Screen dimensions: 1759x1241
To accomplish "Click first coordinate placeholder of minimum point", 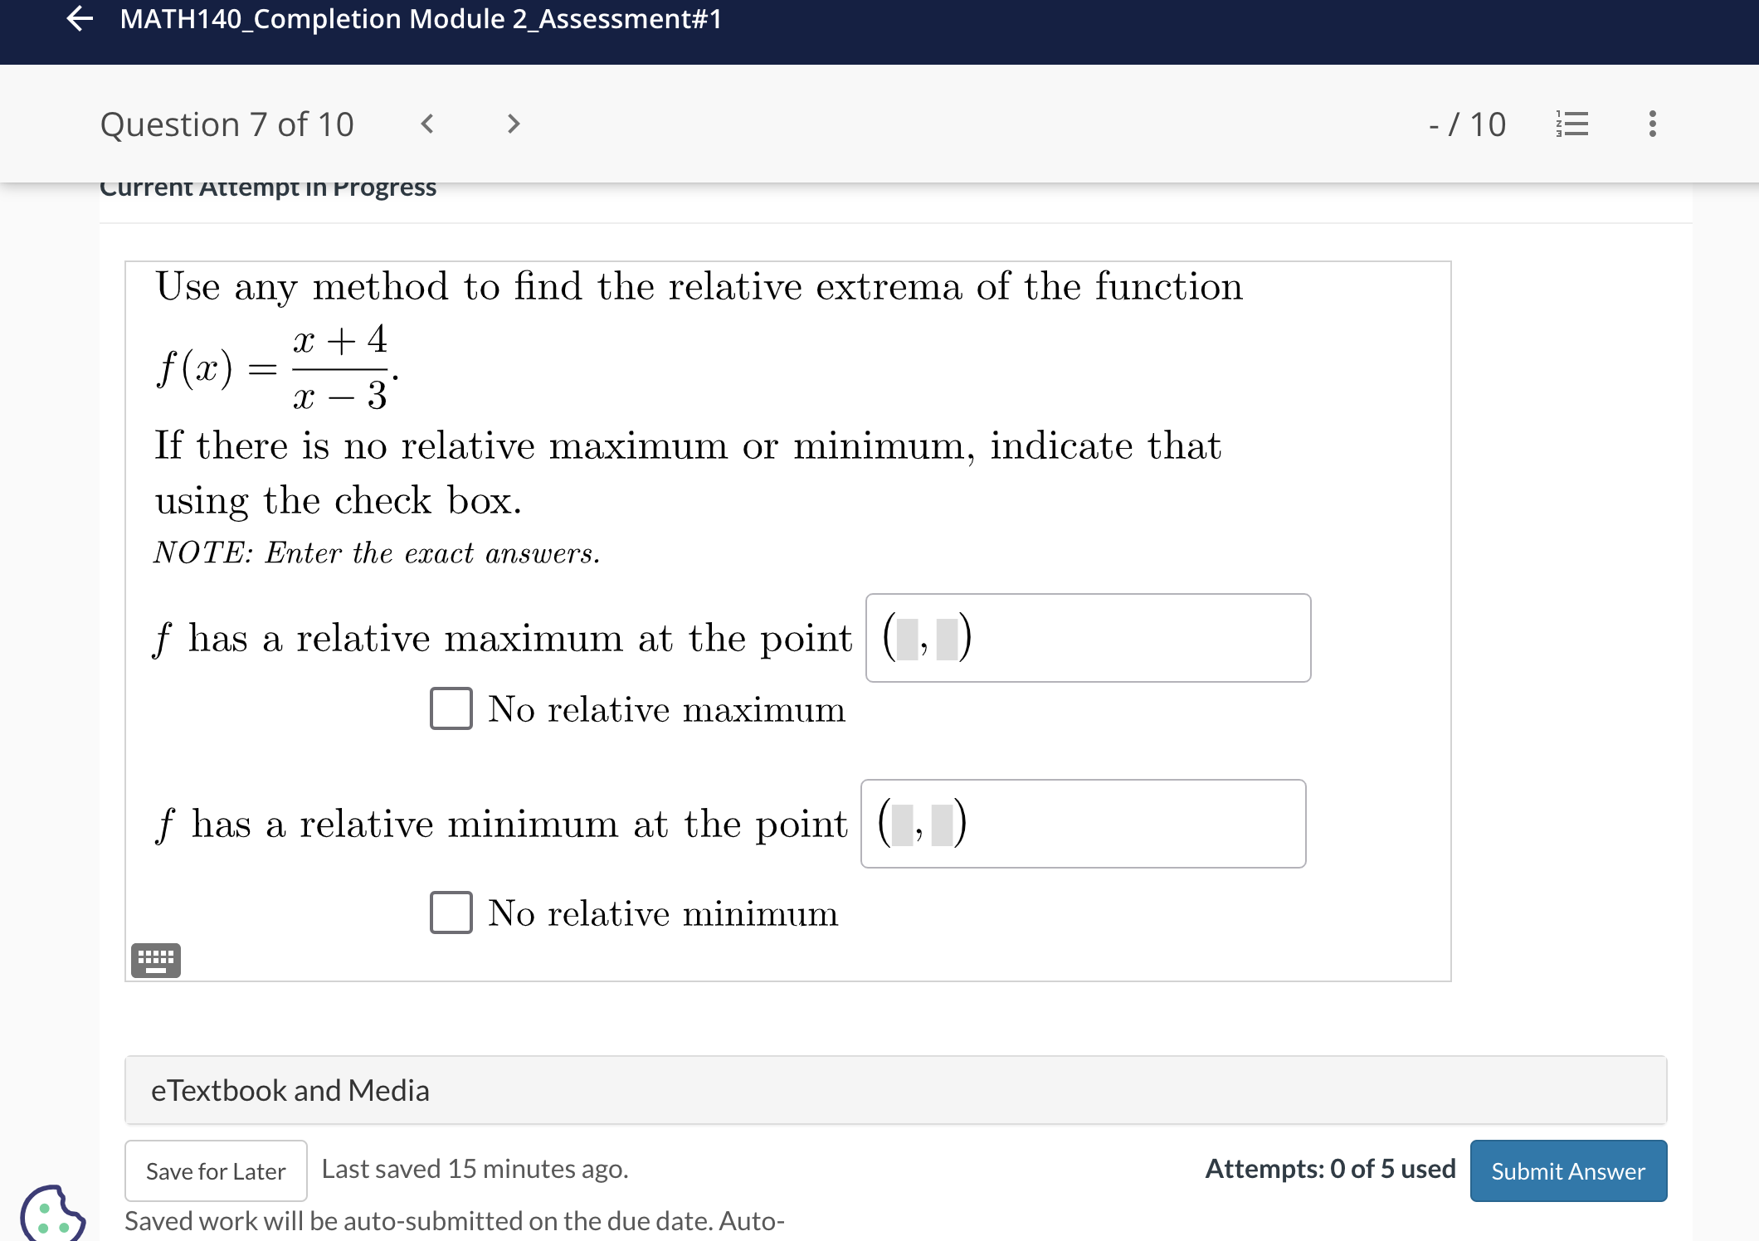I will click(x=903, y=825).
